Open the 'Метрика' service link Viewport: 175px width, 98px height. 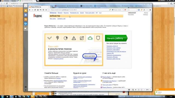point(60,13)
